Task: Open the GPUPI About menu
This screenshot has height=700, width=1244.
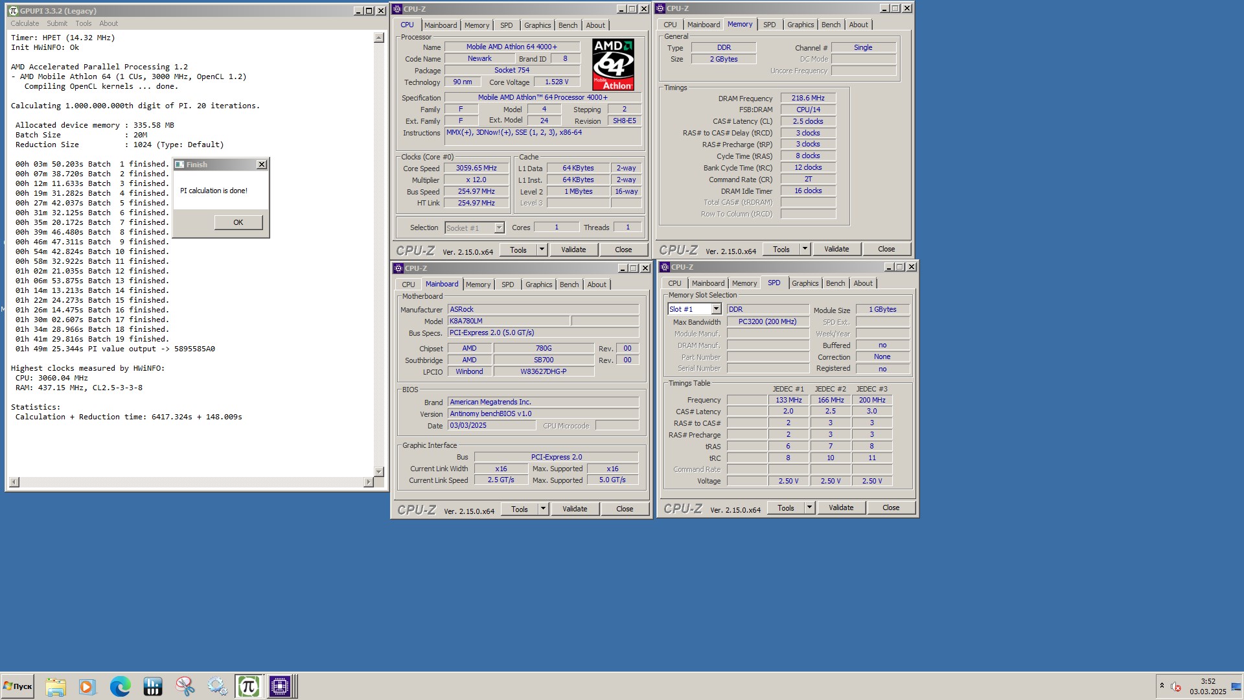Action: click(109, 23)
